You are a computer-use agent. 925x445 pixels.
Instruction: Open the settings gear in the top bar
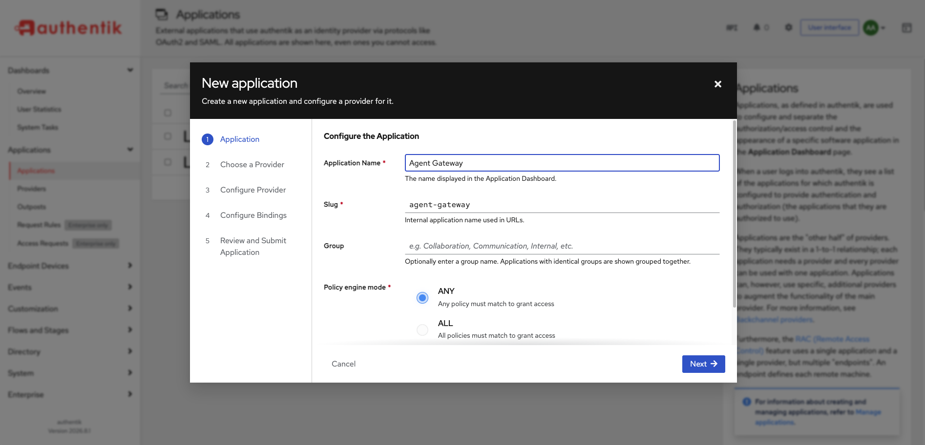[x=788, y=27]
